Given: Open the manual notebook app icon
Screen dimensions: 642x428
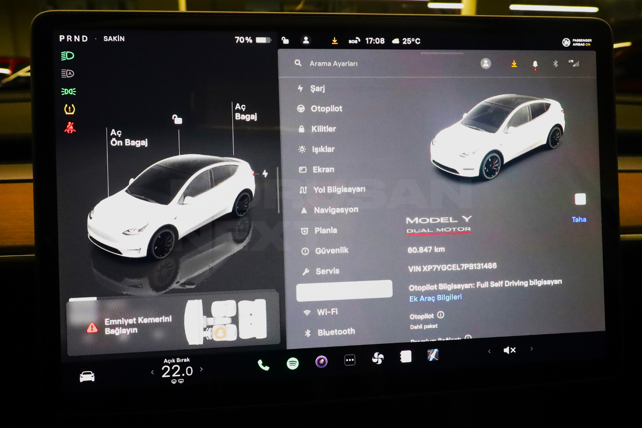Looking at the screenshot, I should pos(406,356).
